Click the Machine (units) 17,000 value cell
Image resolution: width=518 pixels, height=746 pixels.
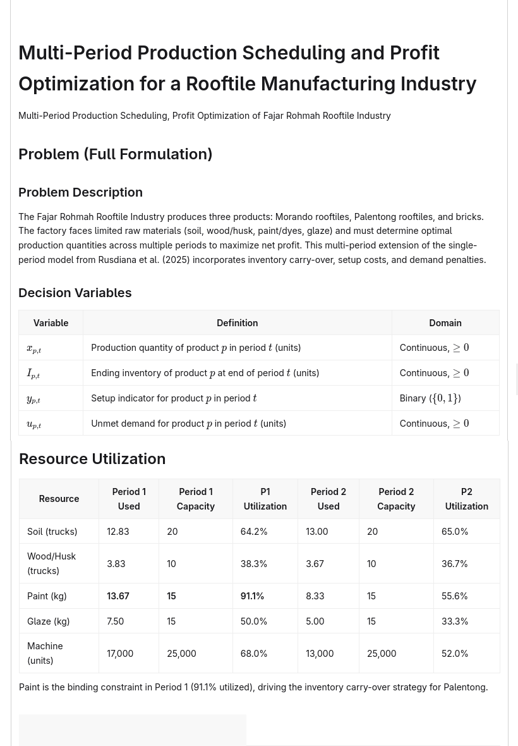[129, 653]
